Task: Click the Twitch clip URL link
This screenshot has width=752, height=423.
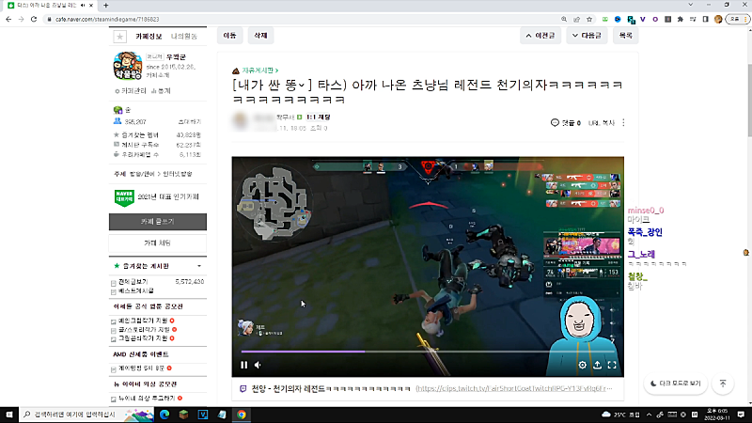Action: click(514, 388)
